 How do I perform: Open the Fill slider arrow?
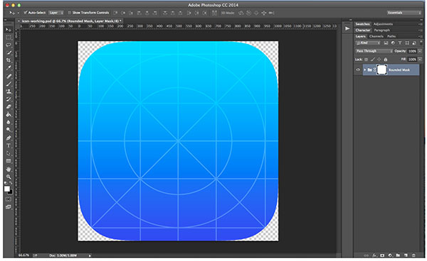tap(420, 59)
